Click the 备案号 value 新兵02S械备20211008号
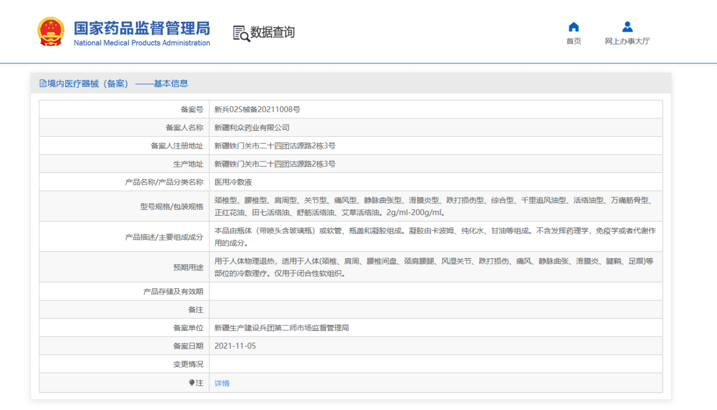The width and height of the screenshot is (717, 410). click(257, 110)
